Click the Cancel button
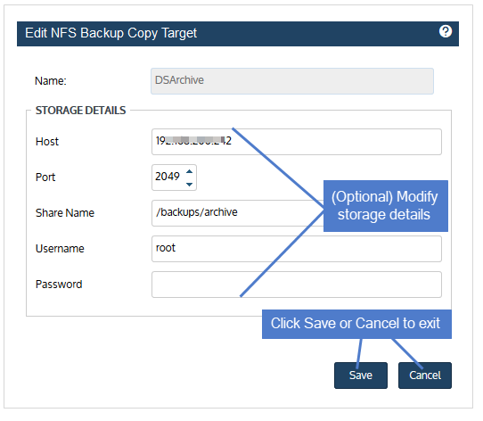The width and height of the screenshot is (483, 421). point(425,376)
